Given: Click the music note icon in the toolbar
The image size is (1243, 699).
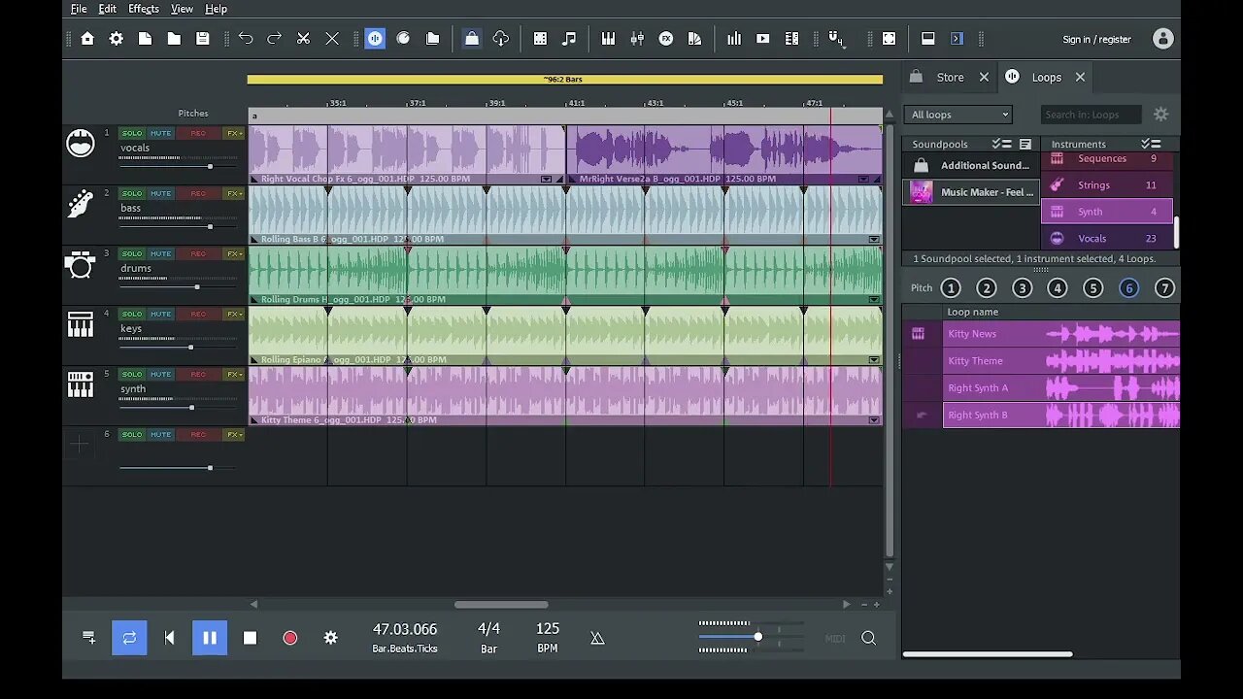Looking at the screenshot, I should [569, 39].
